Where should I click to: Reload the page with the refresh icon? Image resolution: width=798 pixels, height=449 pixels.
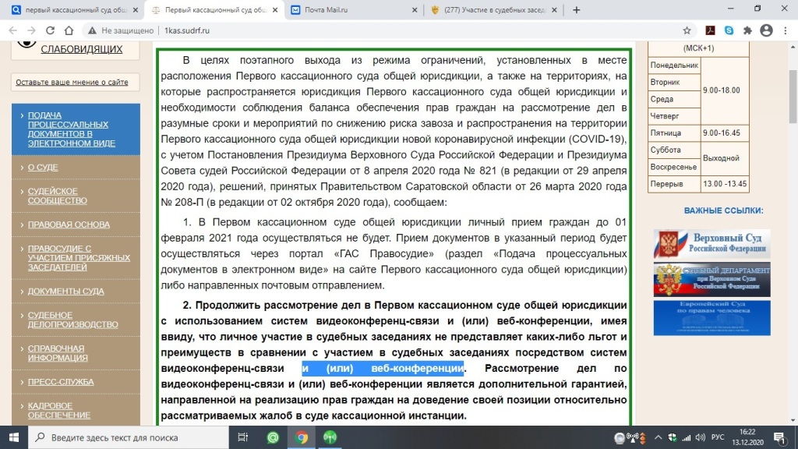pyautogui.click(x=50, y=30)
